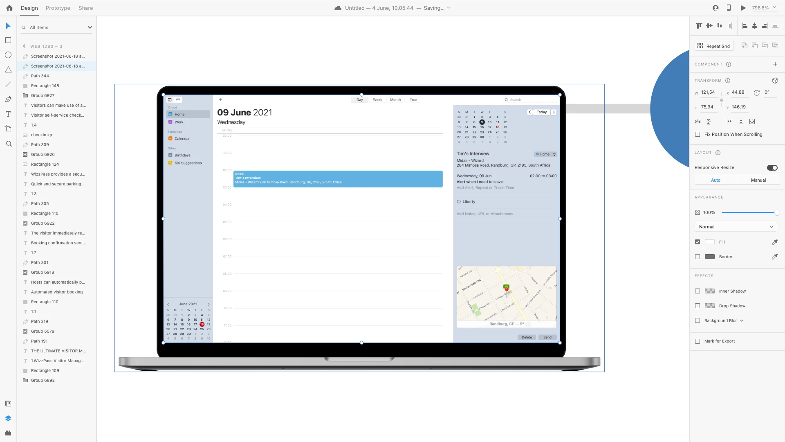The width and height of the screenshot is (785, 442).
Task: Select the Text tool
Action: [8, 114]
